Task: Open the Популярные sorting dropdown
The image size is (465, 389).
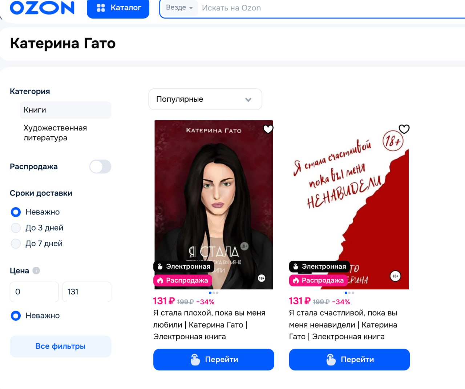Action: pos(205,99)
